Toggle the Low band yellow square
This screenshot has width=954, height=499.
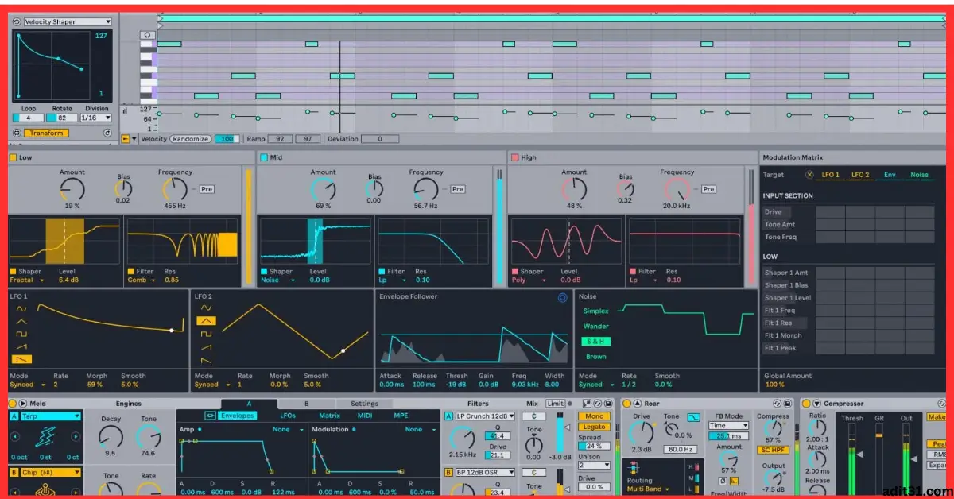13,157
